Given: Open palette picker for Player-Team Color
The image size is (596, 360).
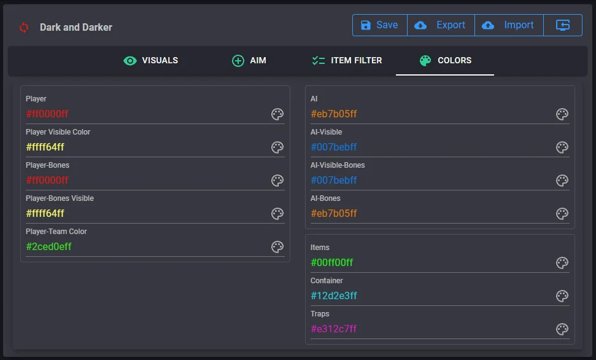Looking at the screenshot, I should tap(277, 247).
